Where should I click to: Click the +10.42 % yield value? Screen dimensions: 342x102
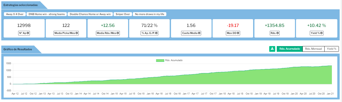317,25
